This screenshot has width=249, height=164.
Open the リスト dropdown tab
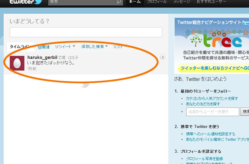pyautogui.click(x=120, y=47)
